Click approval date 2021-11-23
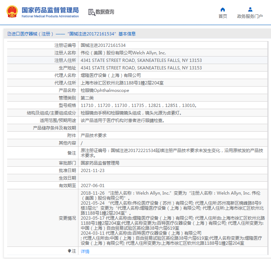The width and height of the screenshot is (271, 259). click(93, 171)
